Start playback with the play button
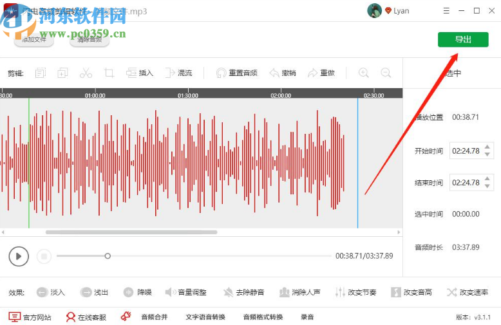Viewport: 501px width, 325px height. point(19,256)
